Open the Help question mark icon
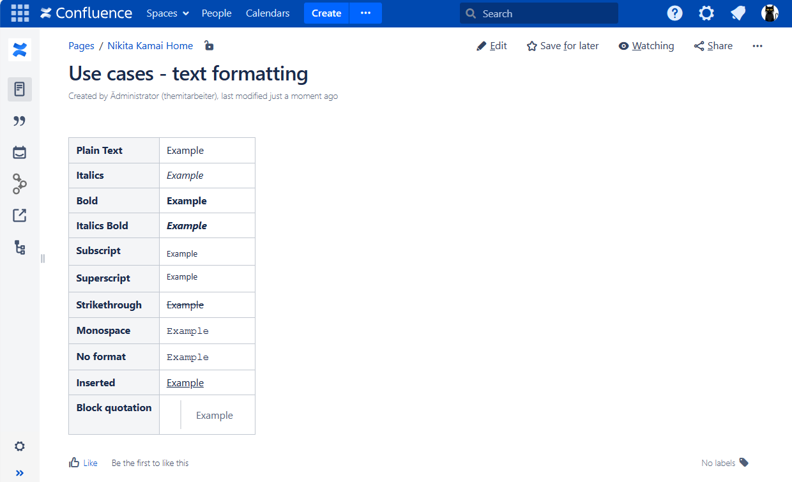Image resolution: width=792 pixels, height=482 pixels. pyautogui.click(x=674, y=13)
